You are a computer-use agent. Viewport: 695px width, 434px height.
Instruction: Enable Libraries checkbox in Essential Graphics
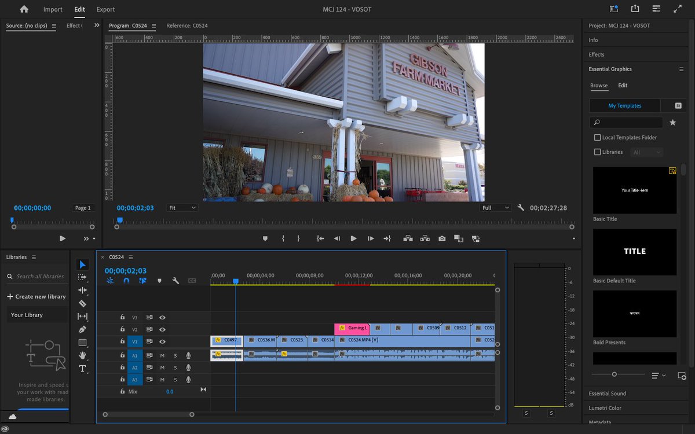598,152
